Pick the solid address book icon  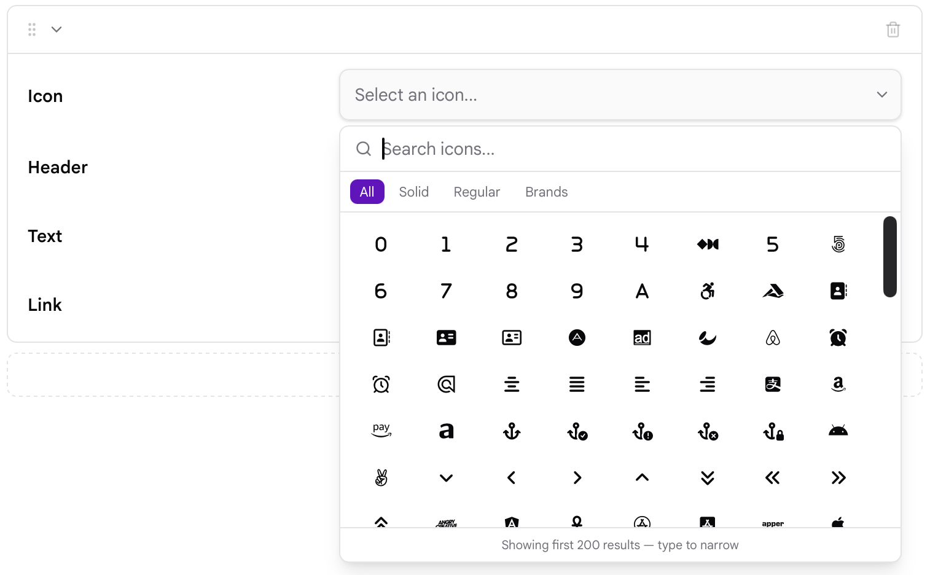click(x=838, y=291)
